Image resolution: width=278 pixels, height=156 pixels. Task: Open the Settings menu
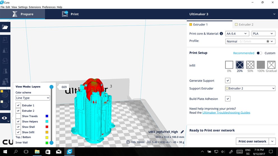coord(23,7)
